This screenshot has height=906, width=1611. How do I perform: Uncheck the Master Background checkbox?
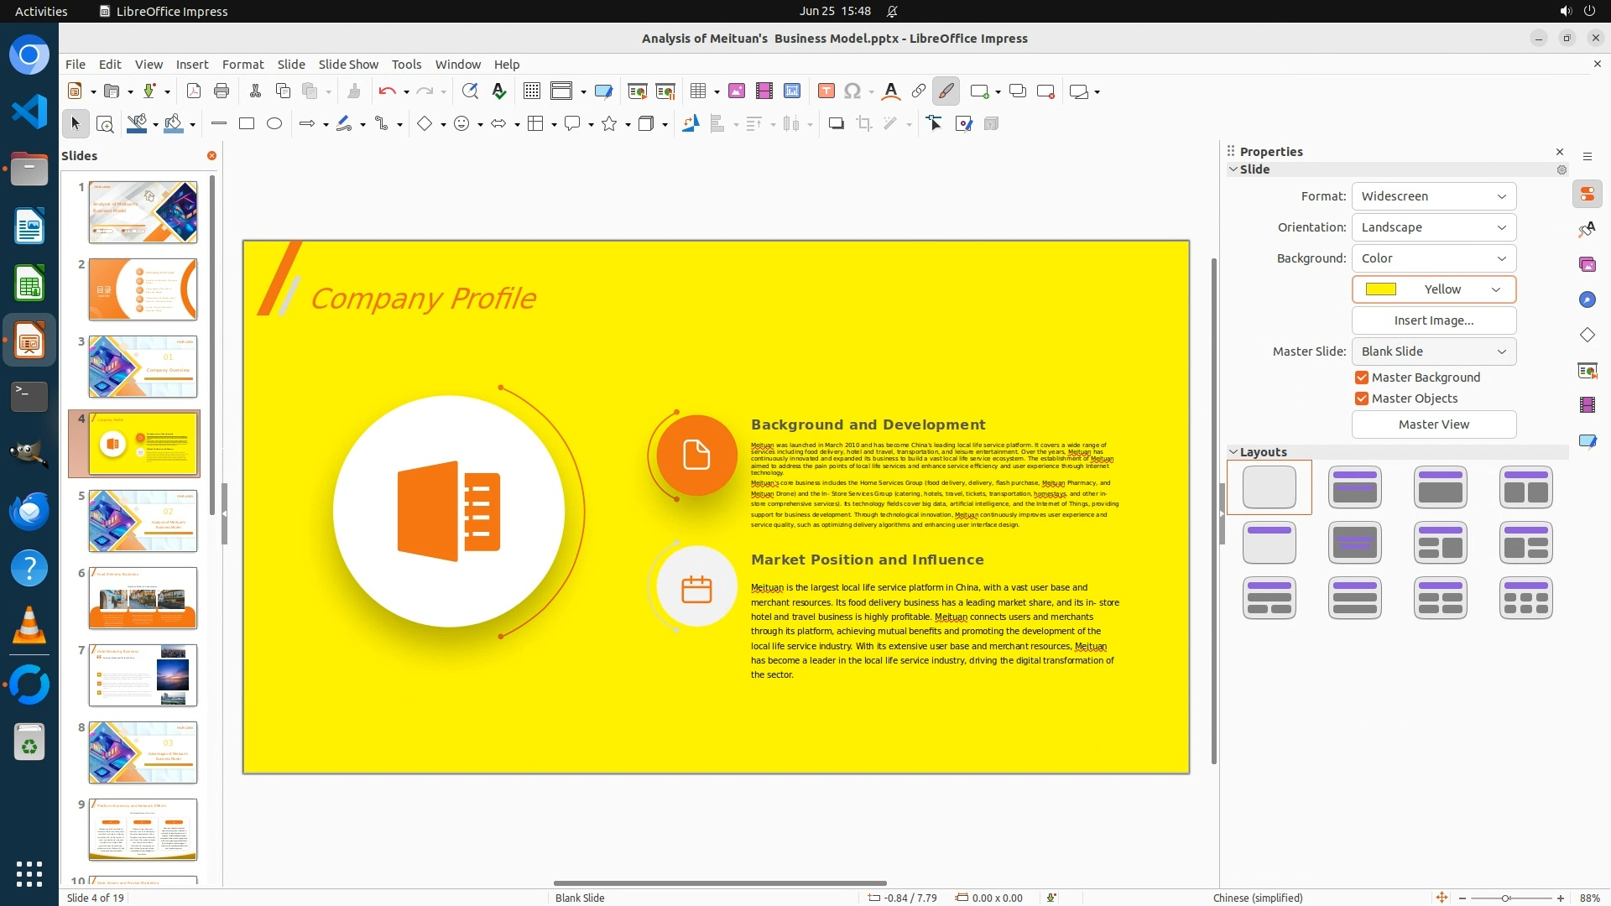pos(1362,377)
